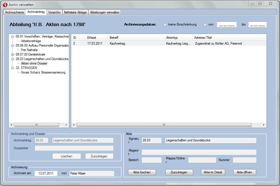The image size is (280, 186).
Task: Switch to the Archivschema tab
Action: click(x=14, y=12)
